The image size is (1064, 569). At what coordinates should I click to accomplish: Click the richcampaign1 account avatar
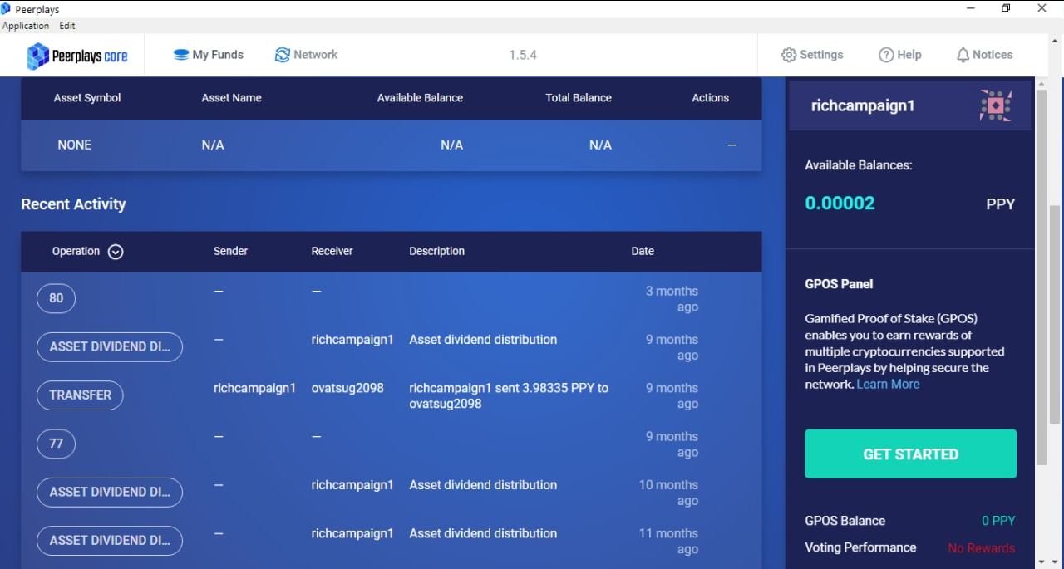pyautogui.click(x=996, y=105)
